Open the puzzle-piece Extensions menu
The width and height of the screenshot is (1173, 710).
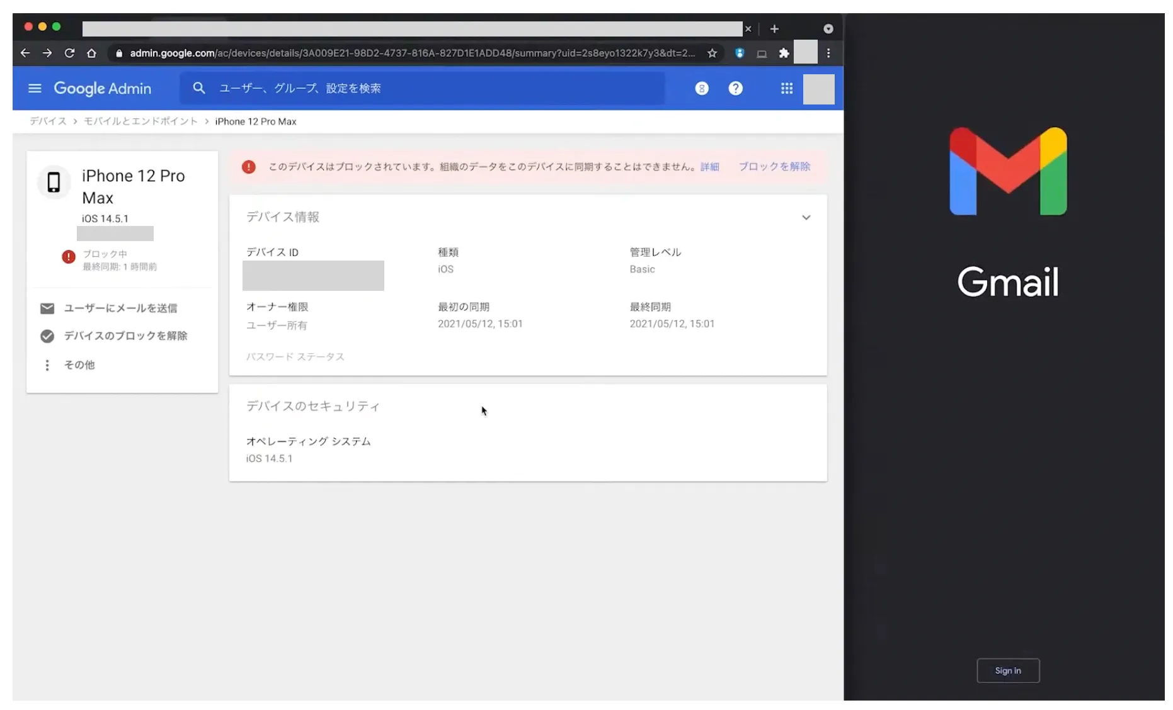pos(784,53)
